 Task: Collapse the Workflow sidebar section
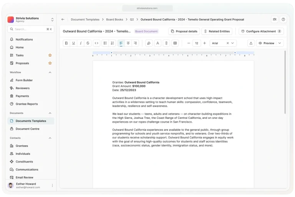pos(50,72)
